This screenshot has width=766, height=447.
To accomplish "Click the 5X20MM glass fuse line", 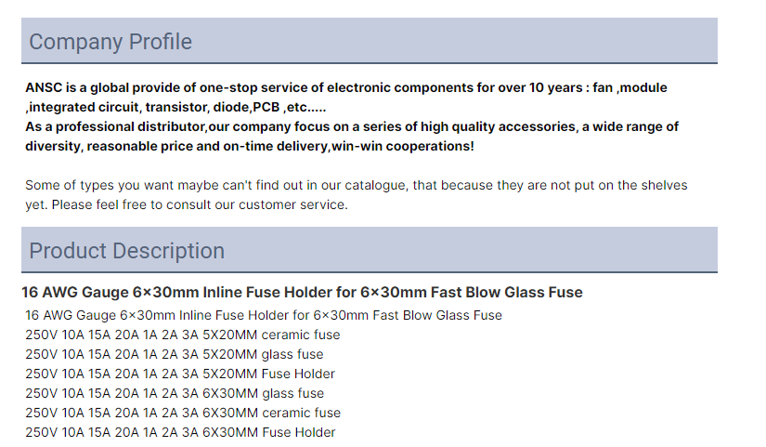I will pyautogui.click(x=174, y=354).
